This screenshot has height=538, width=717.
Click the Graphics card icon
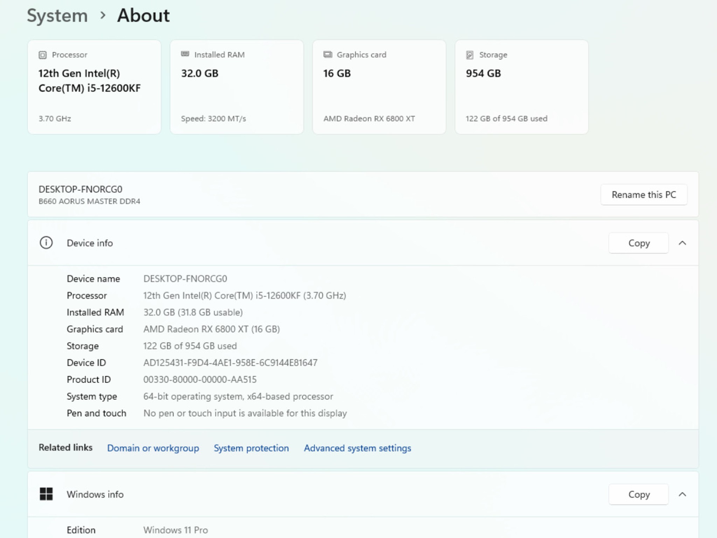[x=328, y=54]
